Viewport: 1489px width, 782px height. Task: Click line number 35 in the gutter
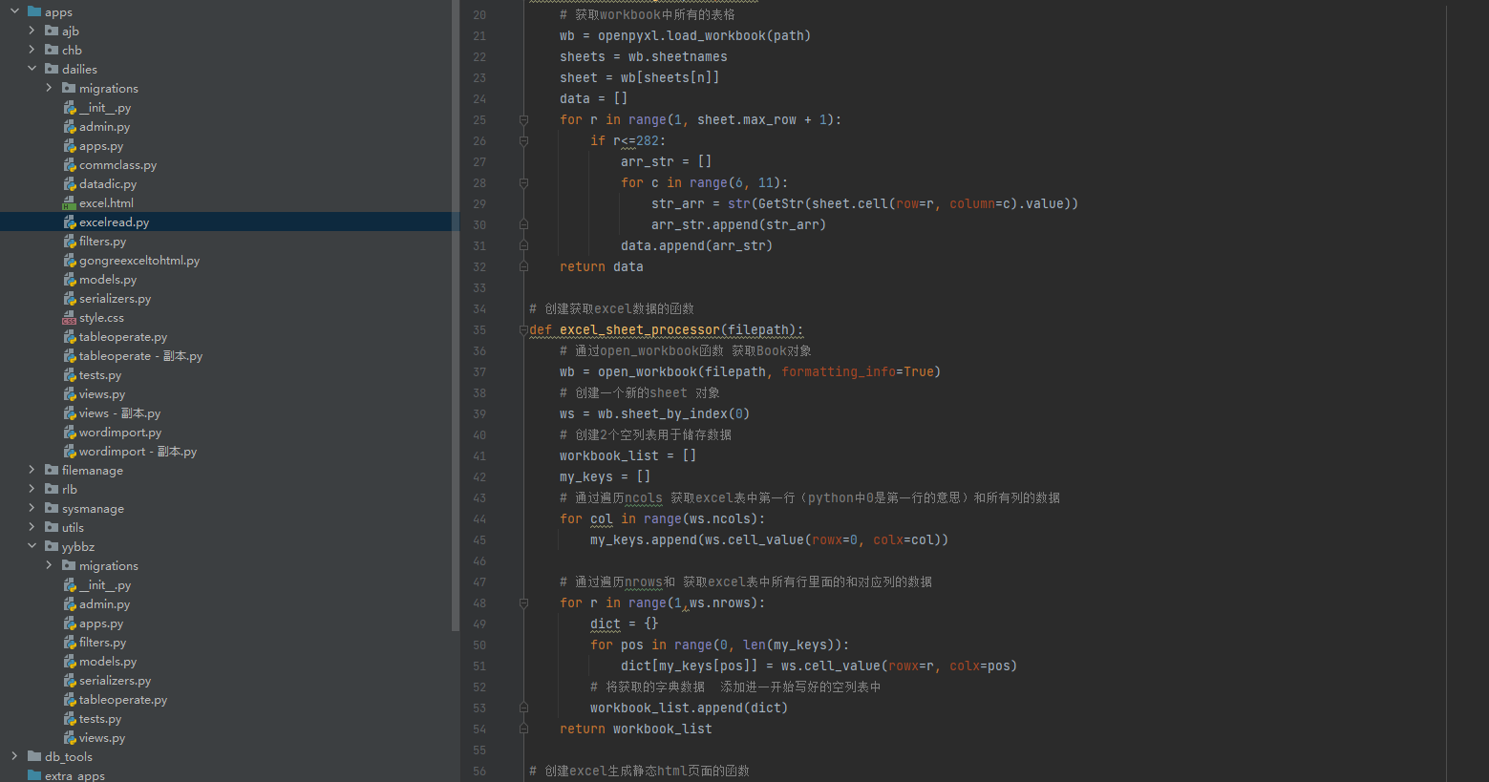click(x=479, y=329)
